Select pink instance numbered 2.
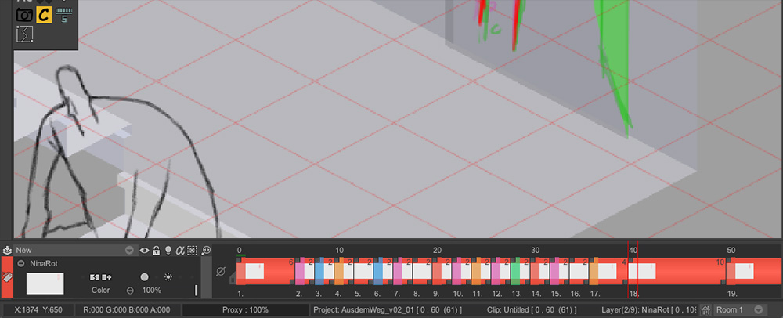Viewport: 783px width, 318px height. [x=304, y=271]
